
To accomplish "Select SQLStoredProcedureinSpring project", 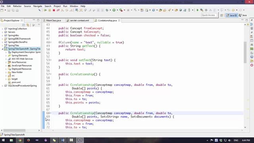I will (22, 86).
